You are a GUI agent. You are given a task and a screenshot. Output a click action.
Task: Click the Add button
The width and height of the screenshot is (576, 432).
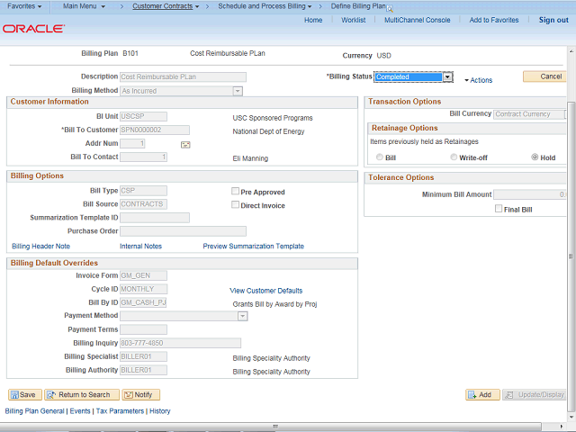tap(482, 394)
